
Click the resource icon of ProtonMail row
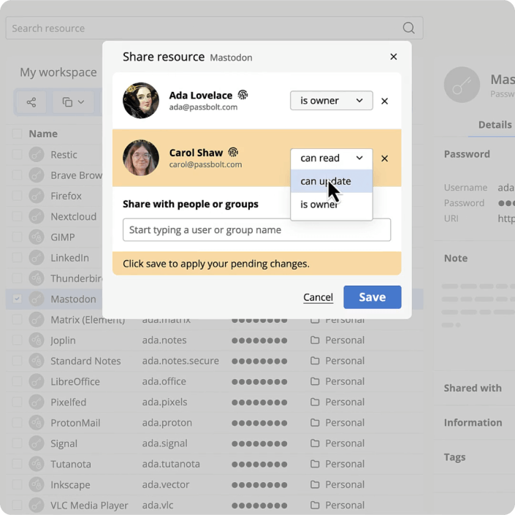(x=37, y=423)
